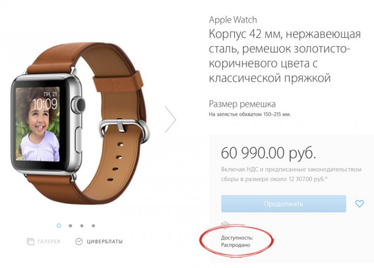Click the next image arrow chevron
Viewport: 374px width, 268px height.
coord(171,119)
